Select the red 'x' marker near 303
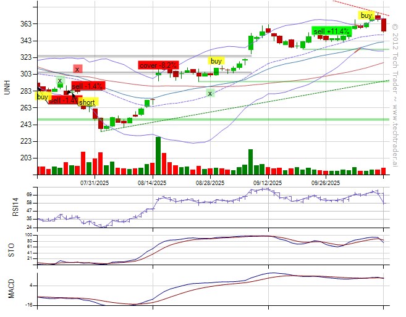406x317 pixels. (x=77, y=69)
